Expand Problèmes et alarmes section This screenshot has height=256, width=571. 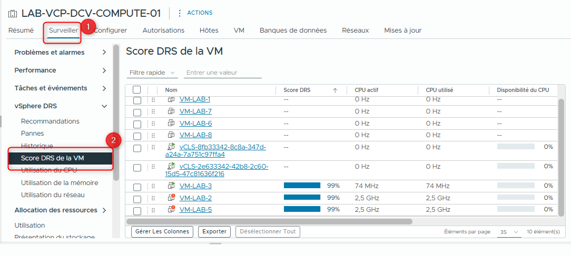click(104, 53)
